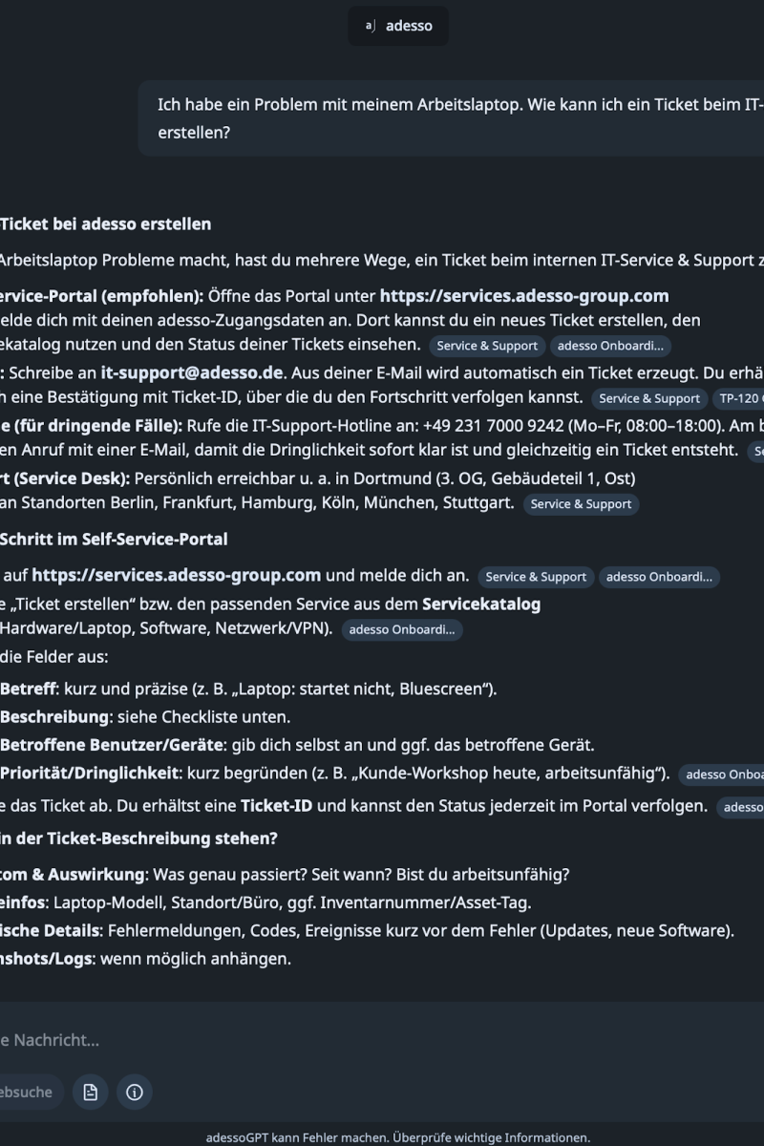Open Service & Support source after "Tickets einsehen"

click(487, 346)
